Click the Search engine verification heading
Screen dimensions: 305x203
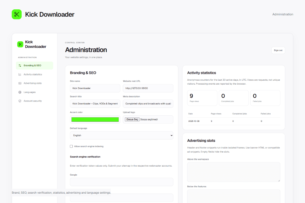point(85,157)
